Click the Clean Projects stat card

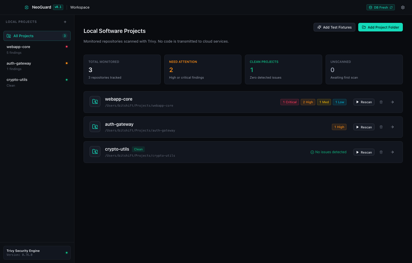coord(284,69)
